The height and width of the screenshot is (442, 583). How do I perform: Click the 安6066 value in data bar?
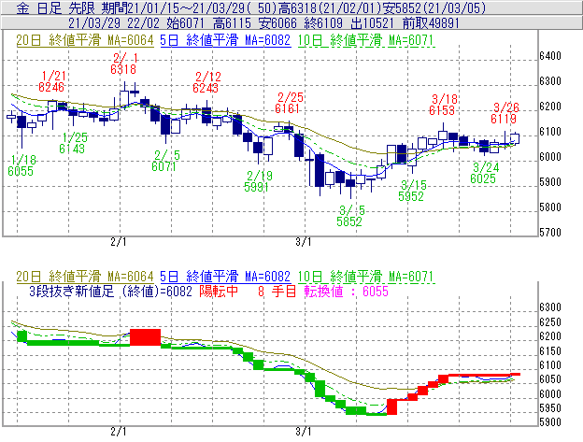click(277, 23)
